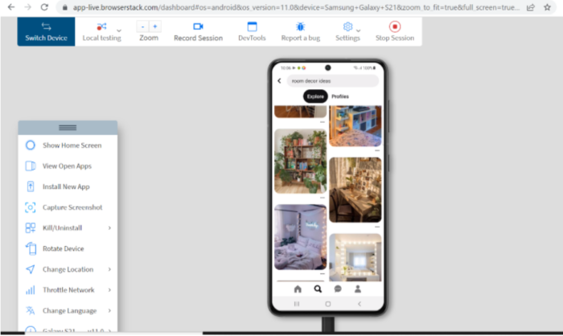The width and height of the screenshot is (563, 336).
Task: Zoom in using the plus button
Action: [x=155, y=27]
